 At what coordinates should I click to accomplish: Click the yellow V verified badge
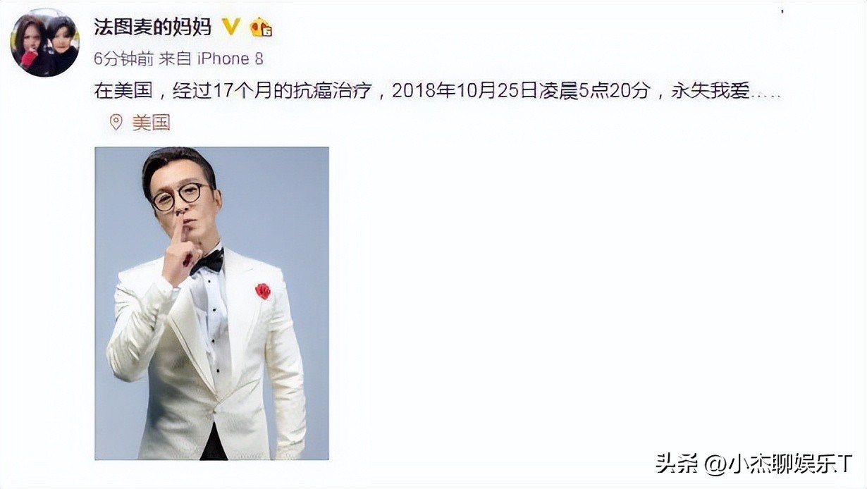230,27
